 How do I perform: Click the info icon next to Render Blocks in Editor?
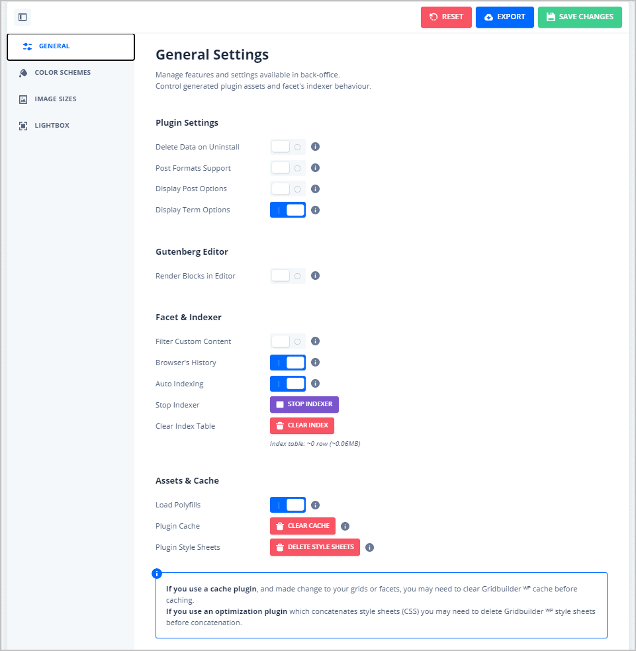pyautogui.click(x=315, y=275)
